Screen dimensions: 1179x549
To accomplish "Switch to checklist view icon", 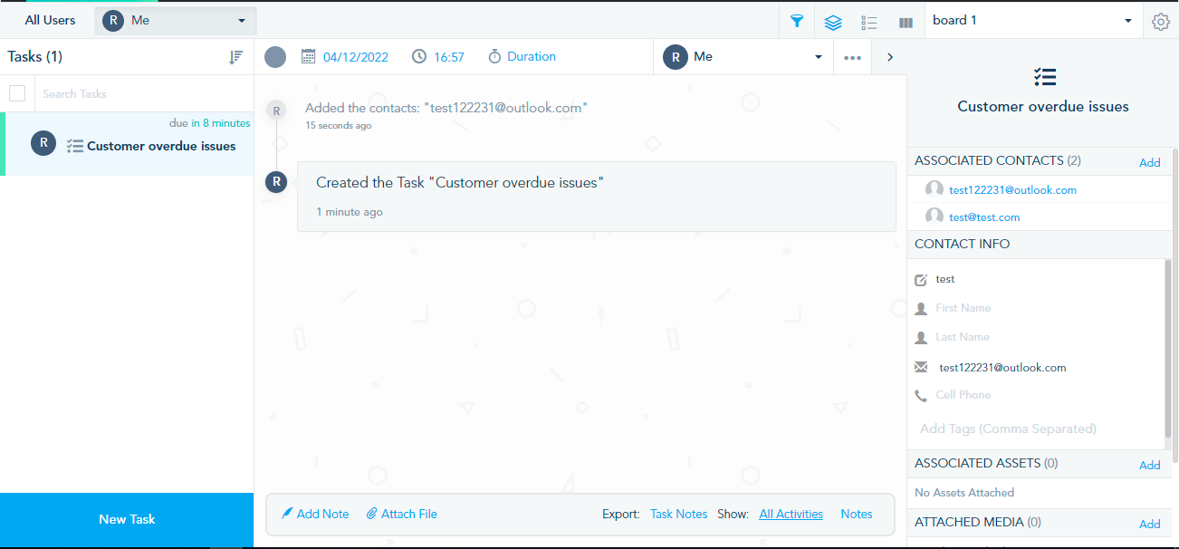I will (x=869, y=22).
